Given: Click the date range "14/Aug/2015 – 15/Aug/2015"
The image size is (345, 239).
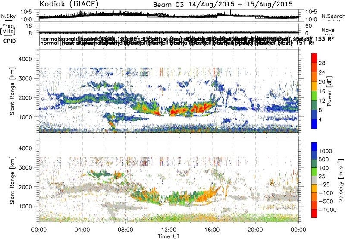Looking at the screenshot, I should coord(241,4).
